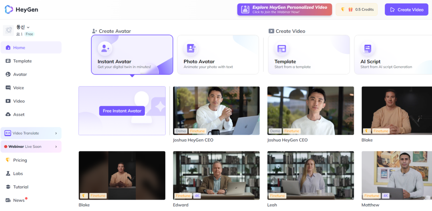Choose the Template create video card
The height and width of the screenshot is (211, 432).
309,54
